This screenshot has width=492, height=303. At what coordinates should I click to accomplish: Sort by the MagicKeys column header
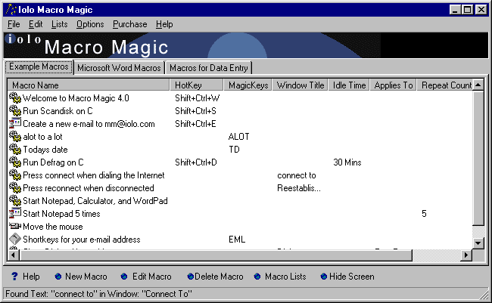(x=248, y=85)
